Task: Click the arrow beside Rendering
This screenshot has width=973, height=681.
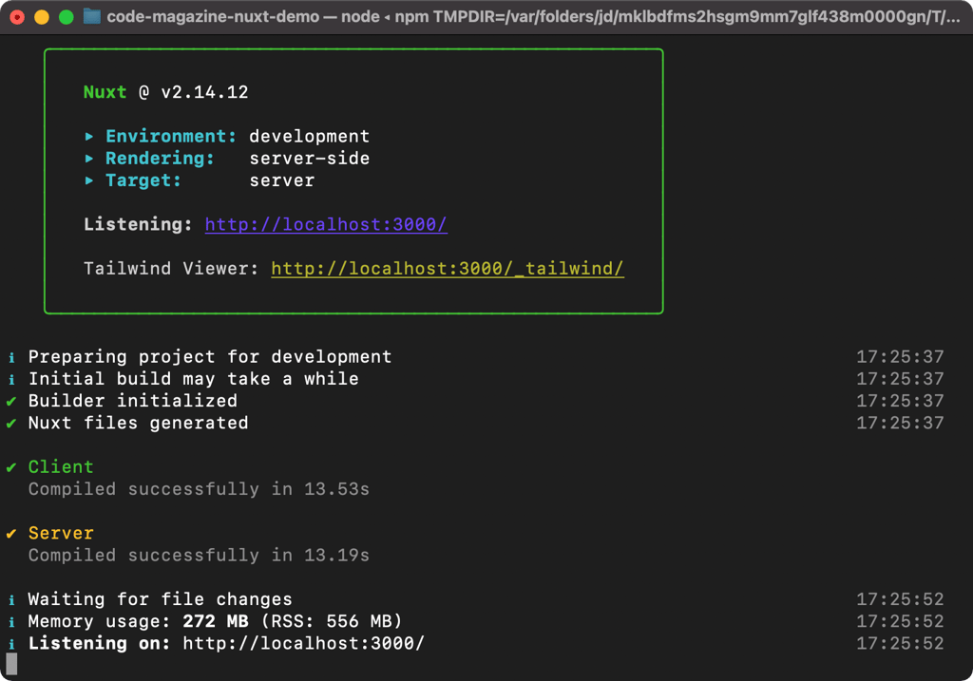Action: [89, 159]
